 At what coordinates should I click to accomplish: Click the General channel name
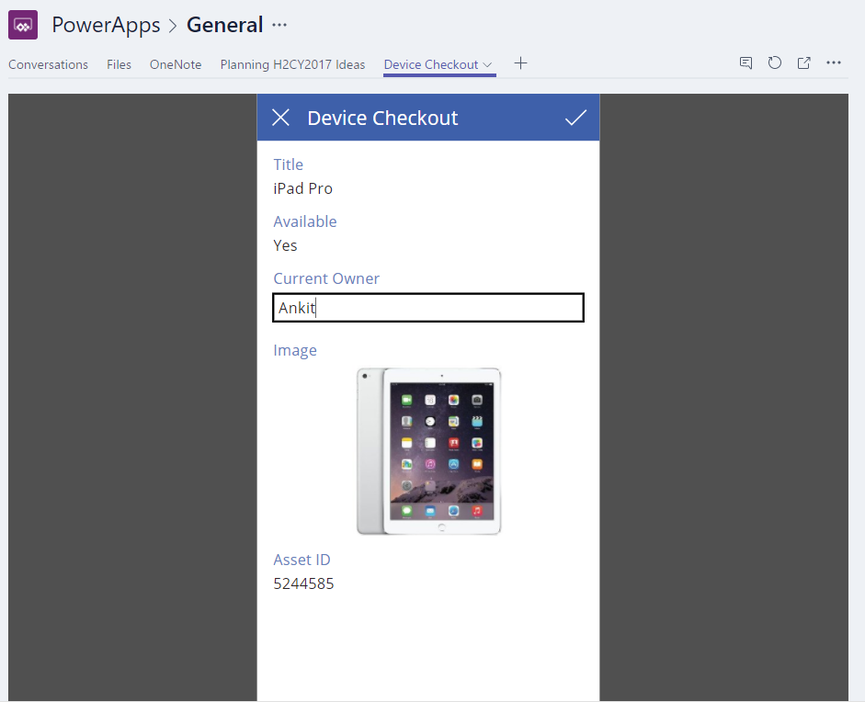coord(224,25)
